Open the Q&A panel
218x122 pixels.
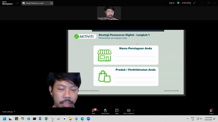pyautogui.click(x=117, y=111)
